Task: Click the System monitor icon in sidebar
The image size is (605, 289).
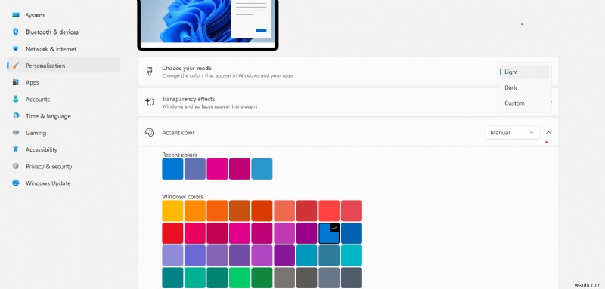Action: [15, 15]
